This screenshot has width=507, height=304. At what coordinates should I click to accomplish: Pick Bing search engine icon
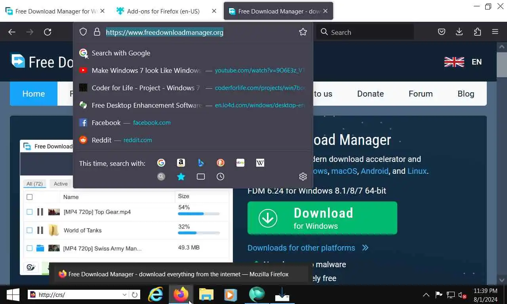point(201,163)
